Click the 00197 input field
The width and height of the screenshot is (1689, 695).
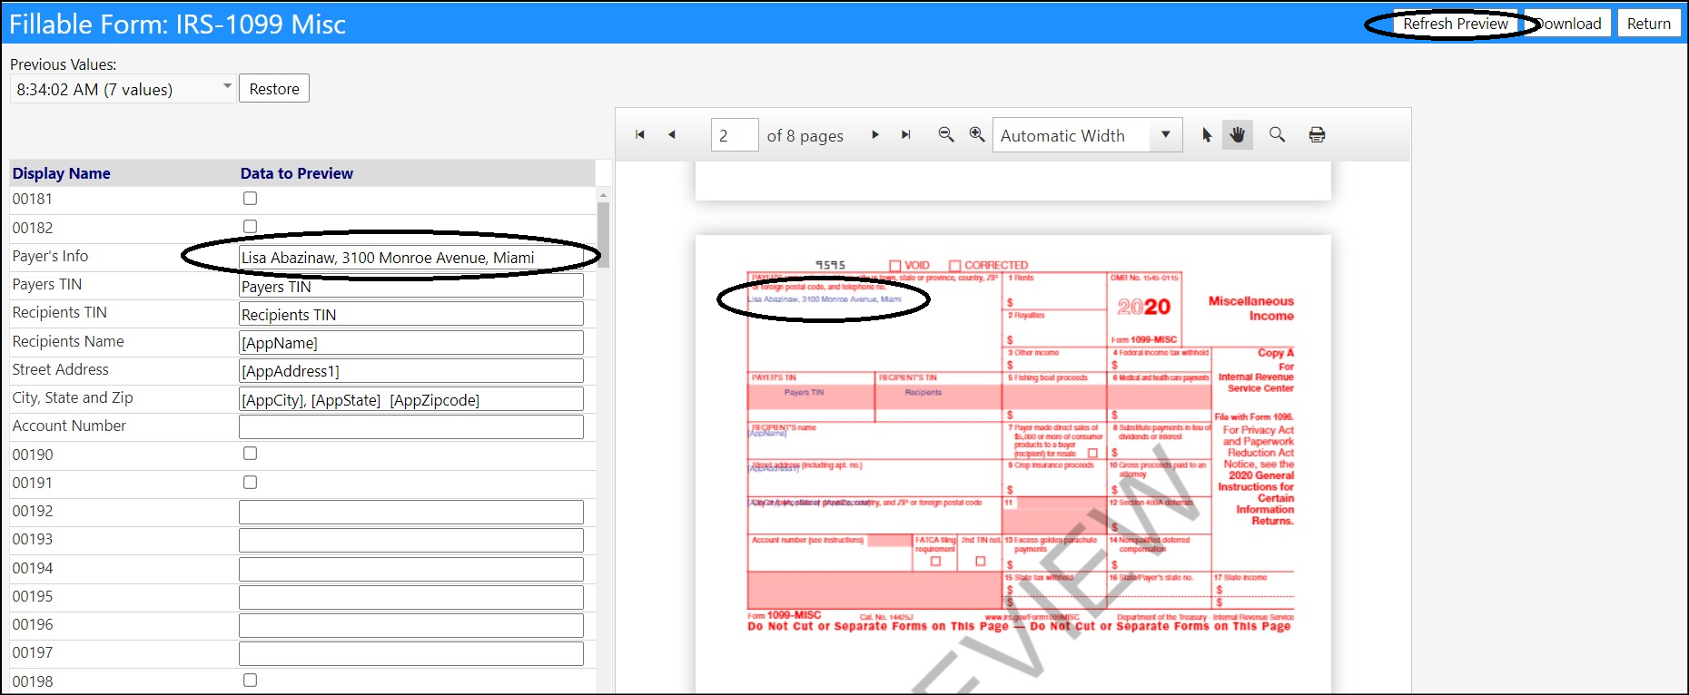[411, 654]
